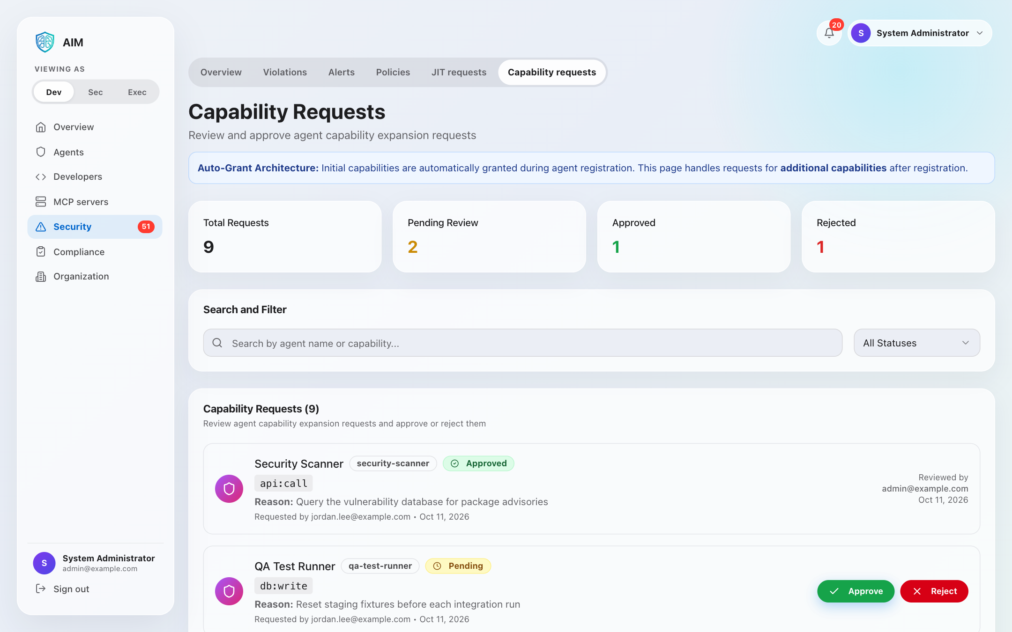The image size is (1012, 632).
Task: Click the api:call capability label
Action: coord(283,483)
